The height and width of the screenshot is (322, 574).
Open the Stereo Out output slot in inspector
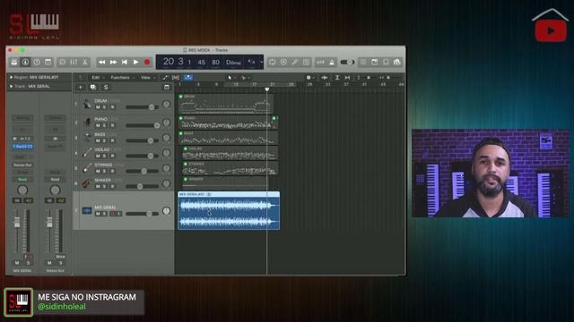click(x=22, y=165)
